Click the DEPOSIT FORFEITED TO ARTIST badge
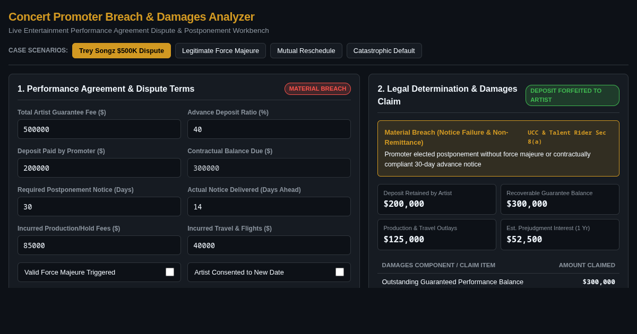This screenshot has width=637, height=334. tap(572, 95)
